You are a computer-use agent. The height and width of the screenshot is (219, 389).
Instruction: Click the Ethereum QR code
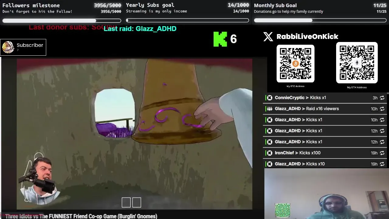click(357, 63)
